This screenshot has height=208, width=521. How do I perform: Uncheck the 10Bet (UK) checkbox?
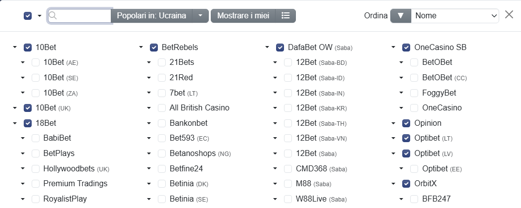[x=28, y=108]
